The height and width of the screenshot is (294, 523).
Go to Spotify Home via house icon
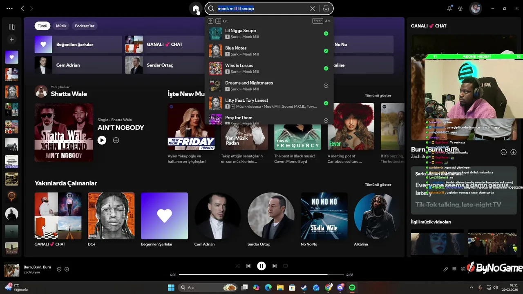[x=196, y=9]
